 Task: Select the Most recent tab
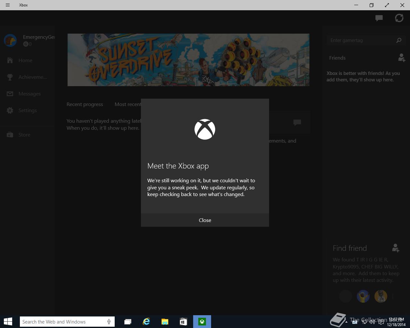pyautogui.click(x=128, y=104)
